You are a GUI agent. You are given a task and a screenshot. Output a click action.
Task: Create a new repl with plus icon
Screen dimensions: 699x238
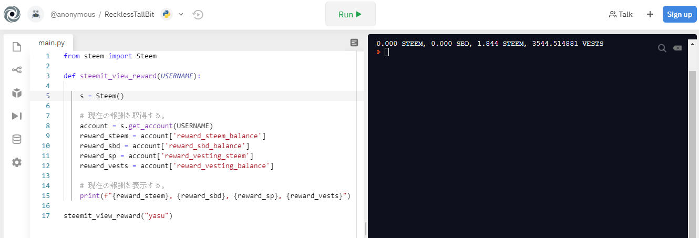[650, 14]
